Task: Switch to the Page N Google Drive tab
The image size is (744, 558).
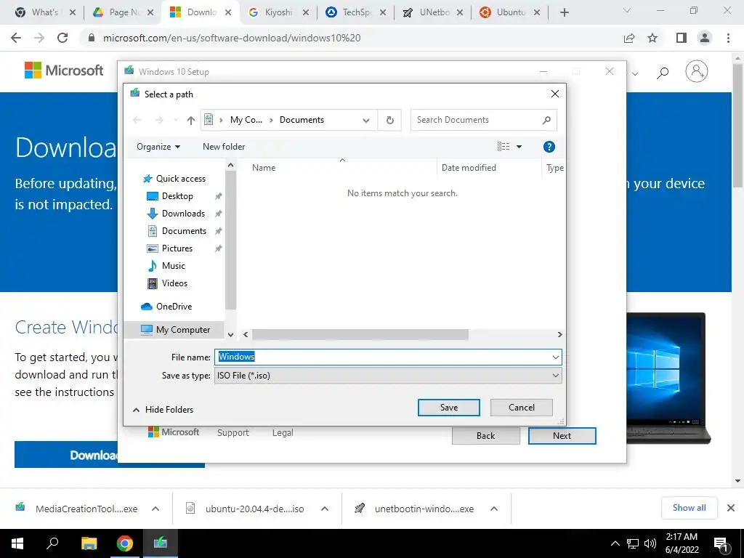Action: click(x=124, y=12)
